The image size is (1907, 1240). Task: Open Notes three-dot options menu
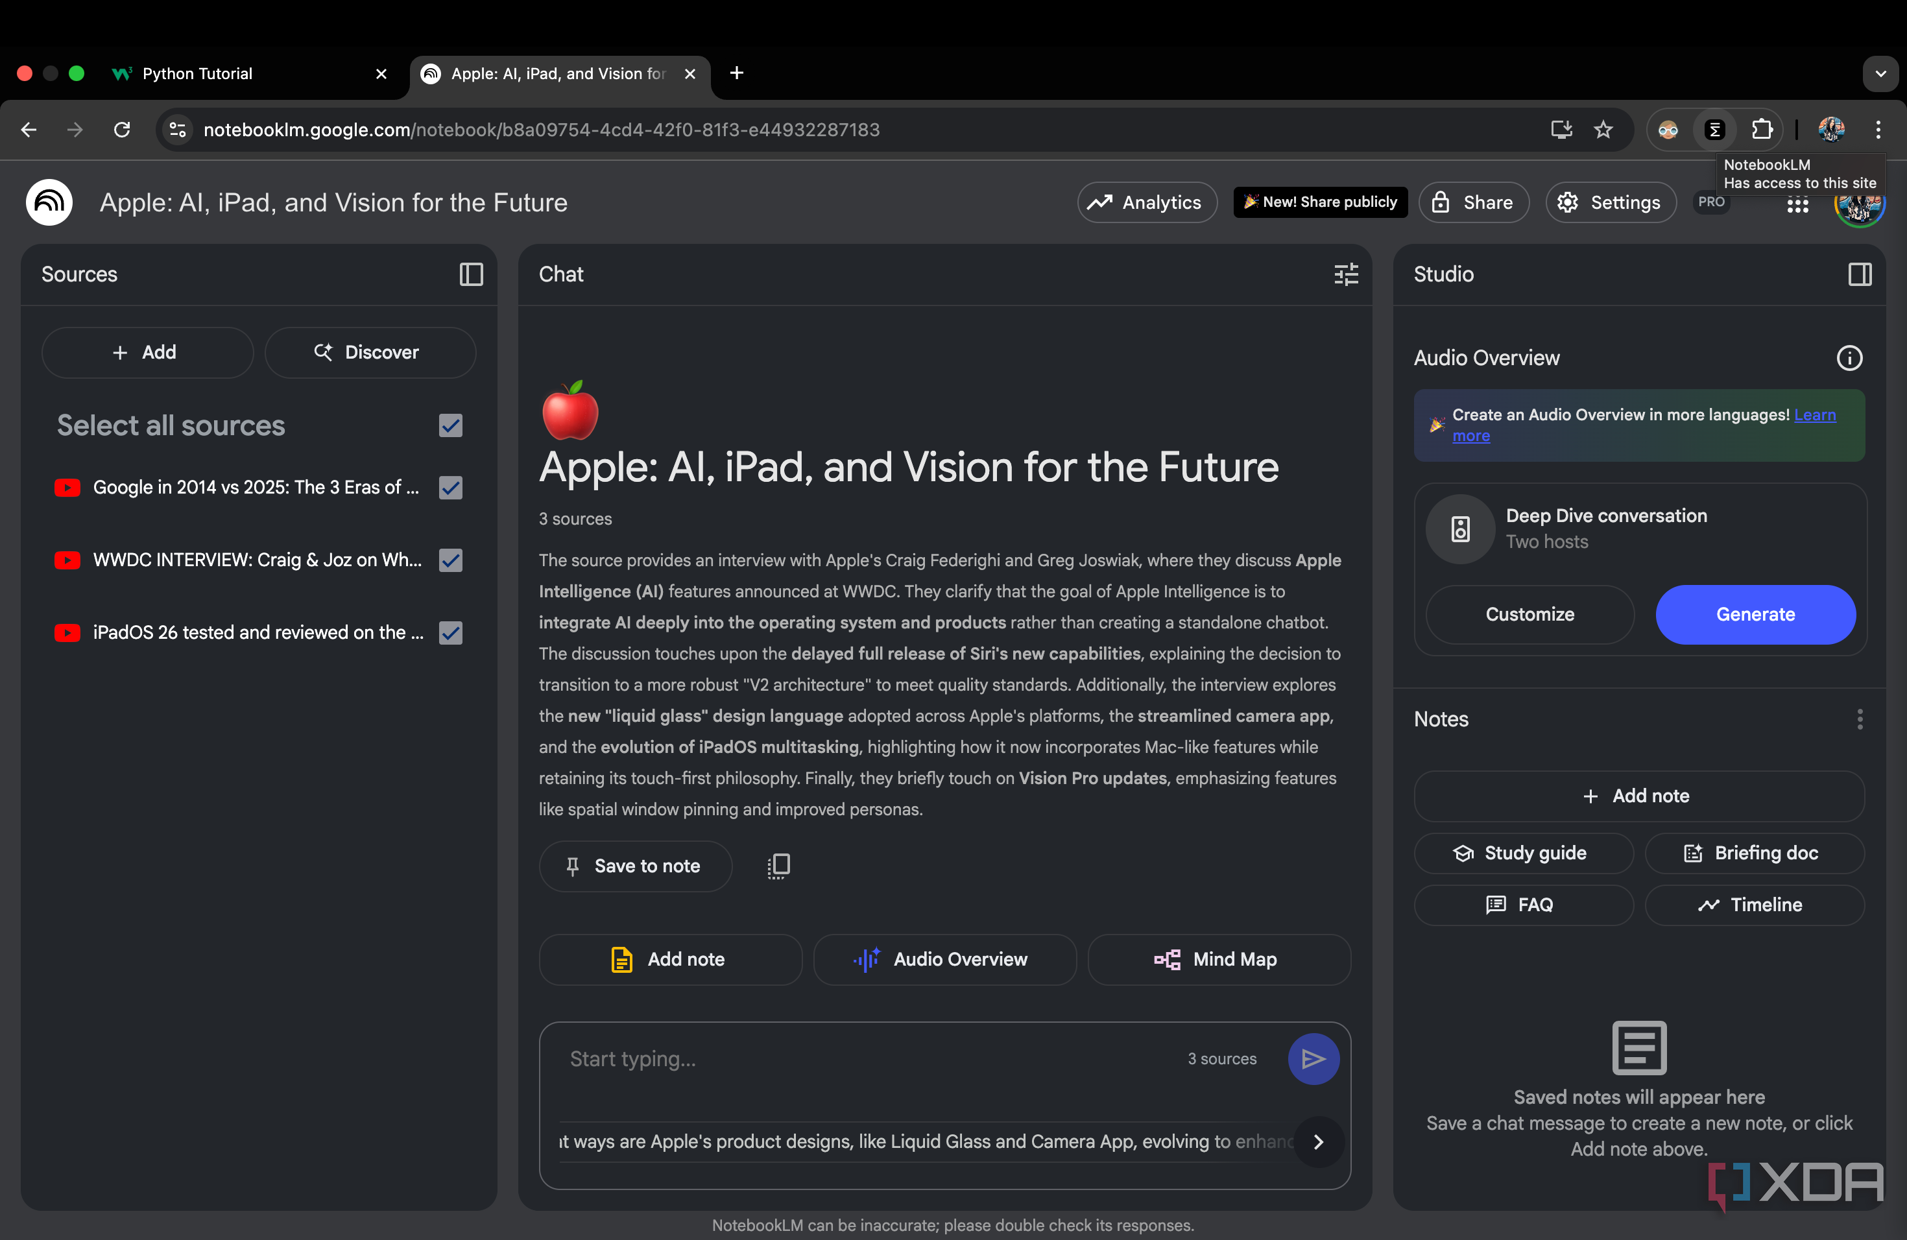point(1859,719)
